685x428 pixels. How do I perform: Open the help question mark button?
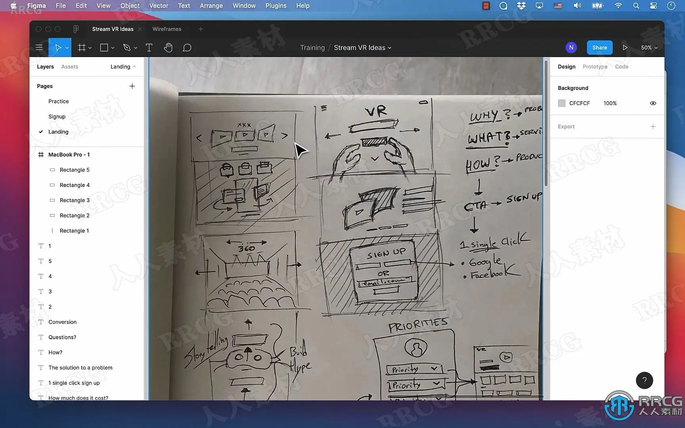(x=645, y=380)
